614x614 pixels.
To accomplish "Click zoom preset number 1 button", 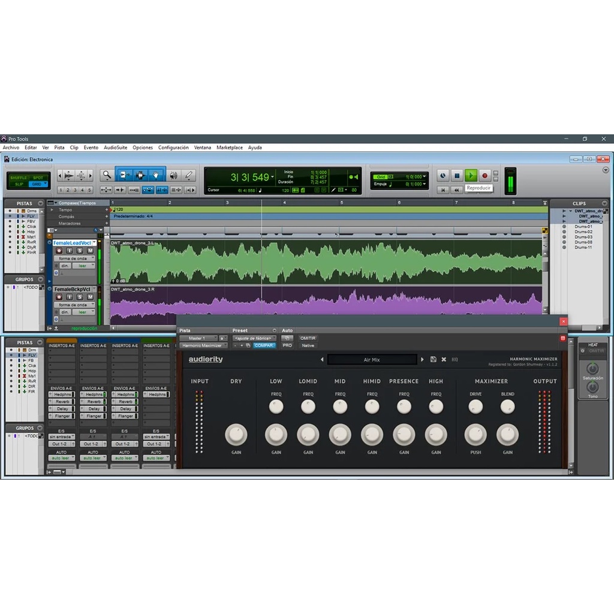I will [x=61, y=190].
